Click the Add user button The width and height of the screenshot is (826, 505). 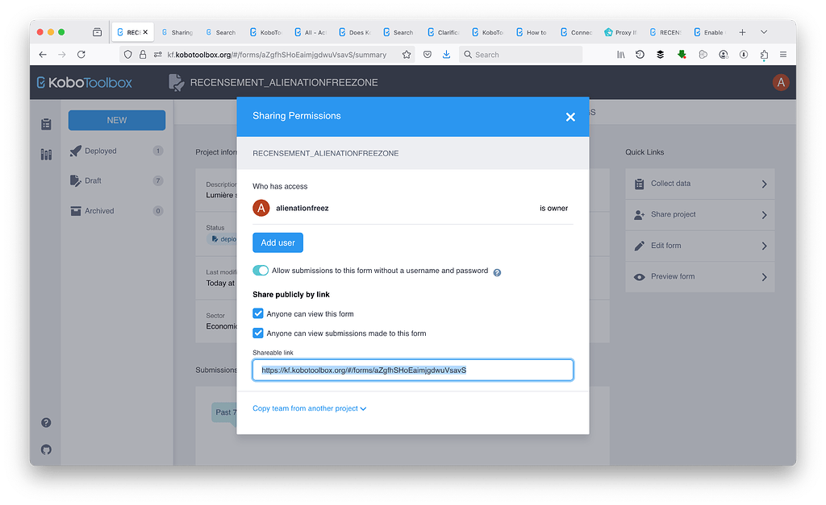point(277,242)
